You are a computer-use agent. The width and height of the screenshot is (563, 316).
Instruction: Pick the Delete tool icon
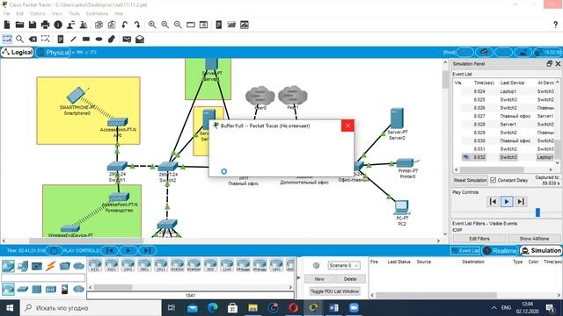33,39
